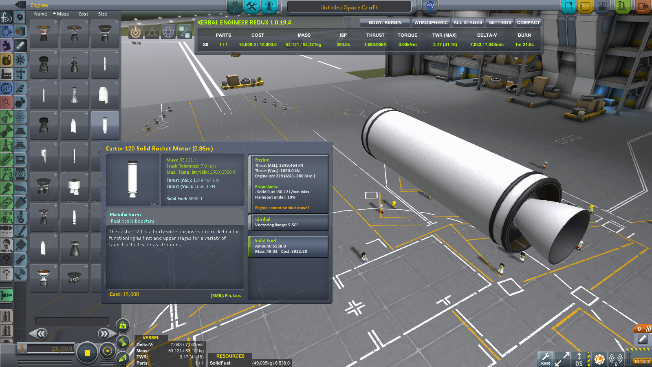Open the orange gear toolbar icon
The width and height of the screenshot is (652, 367).
pos(599,359)
